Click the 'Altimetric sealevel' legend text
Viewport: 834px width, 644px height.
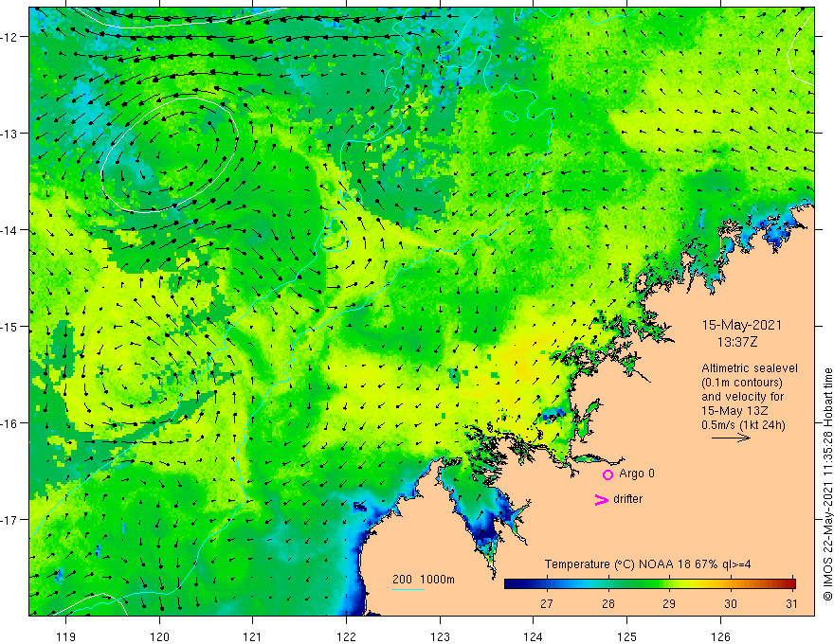(750, 368)
